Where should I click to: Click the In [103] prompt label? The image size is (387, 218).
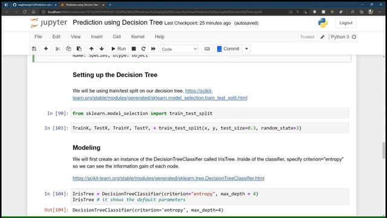tap(56, 128)
